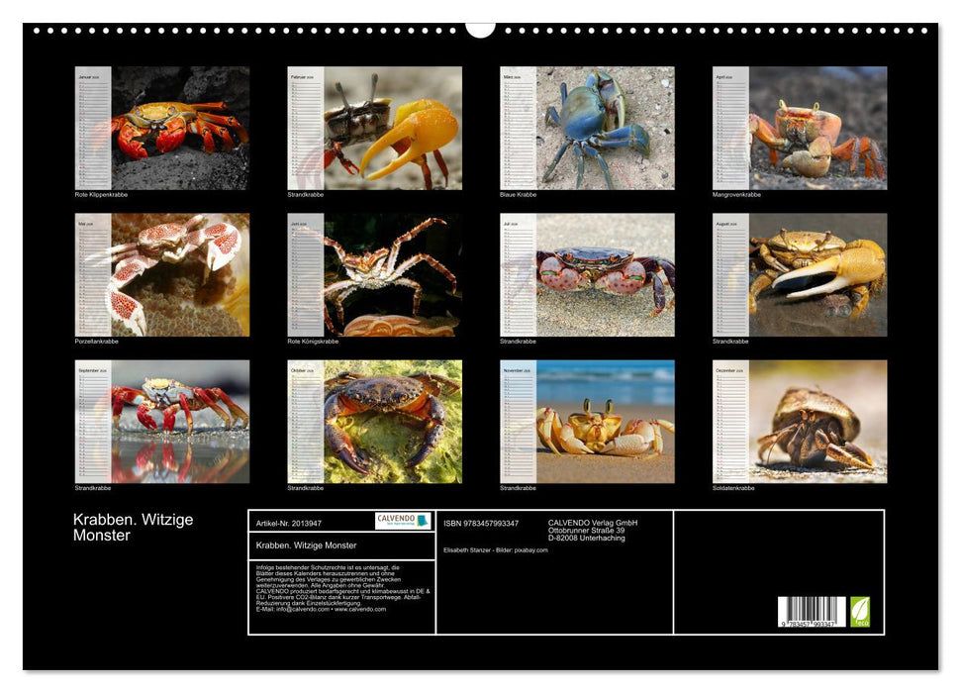Click the "Krabben. Witzige Monster" large title

click(x=133, y=528)
